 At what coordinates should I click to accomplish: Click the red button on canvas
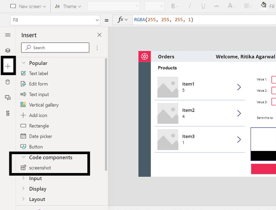(264, 169)
